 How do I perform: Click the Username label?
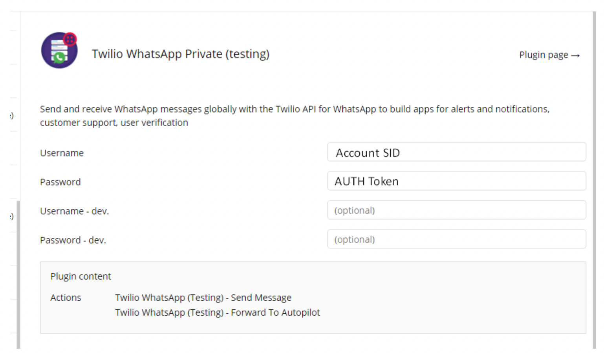(x=62, y=153)
